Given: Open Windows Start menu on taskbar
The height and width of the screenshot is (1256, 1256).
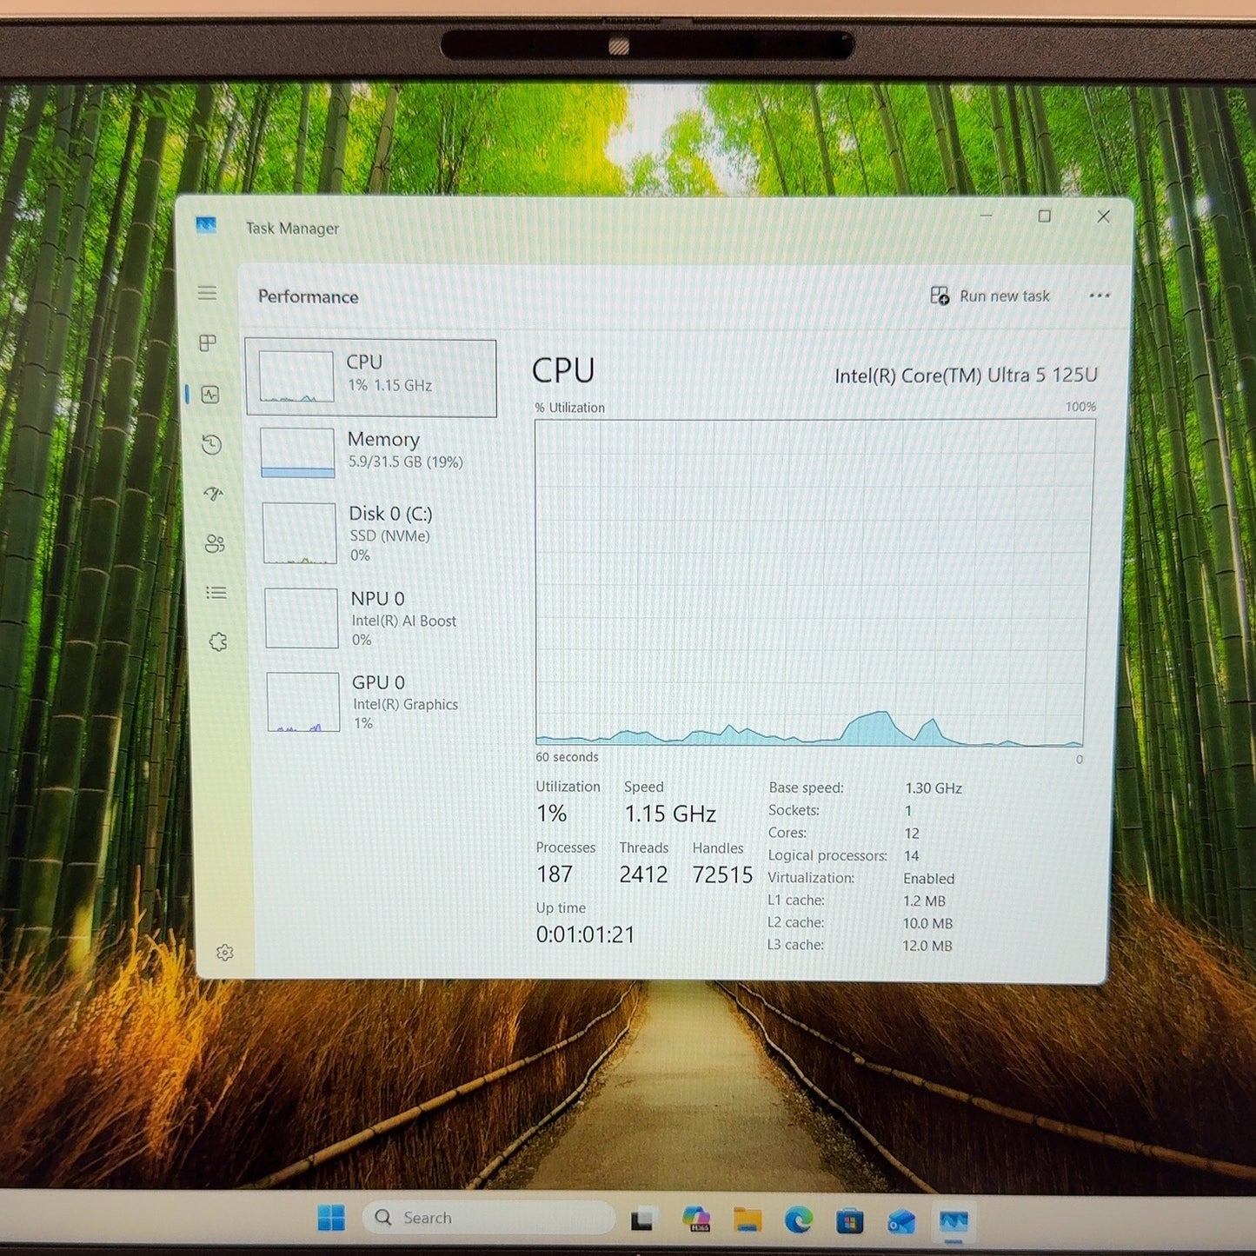Looking at the screenshot, I should click(331, 1218).
